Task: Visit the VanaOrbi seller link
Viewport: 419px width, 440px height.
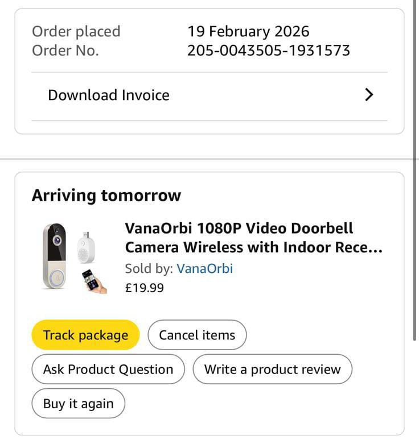Action: pos(205,268)
